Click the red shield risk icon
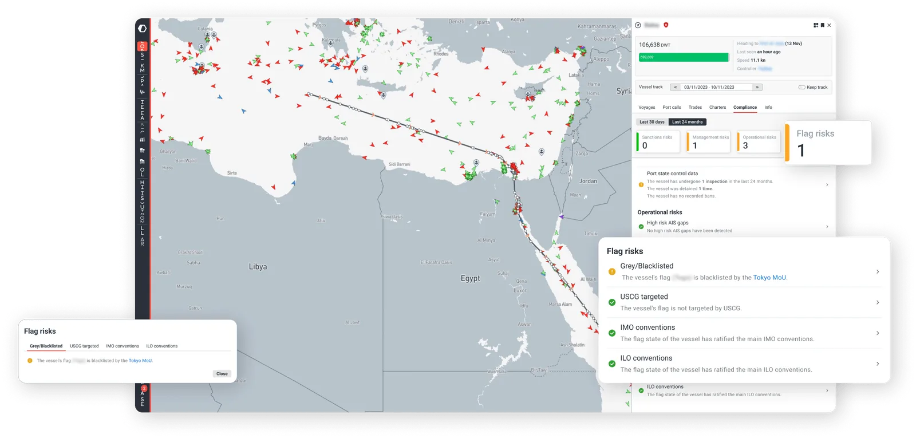The image size is (916, 438). (666, 25)
